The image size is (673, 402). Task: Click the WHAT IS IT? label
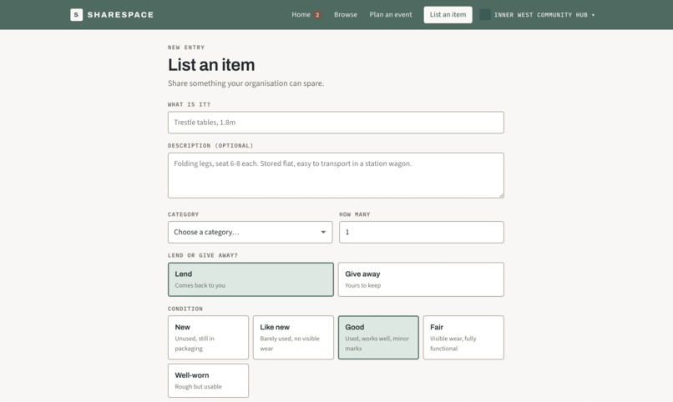(190, 104)
